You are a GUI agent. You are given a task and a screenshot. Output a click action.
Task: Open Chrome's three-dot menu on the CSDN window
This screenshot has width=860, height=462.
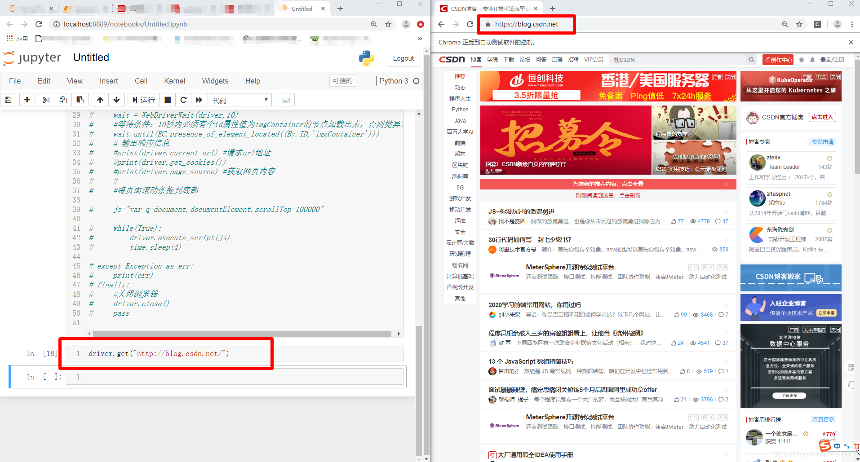pos(852,24)
